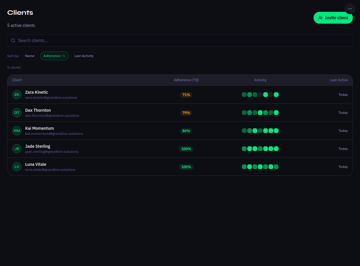
Task: Click dax.thornton@grandline.solutions email
Action: point(52,116)
